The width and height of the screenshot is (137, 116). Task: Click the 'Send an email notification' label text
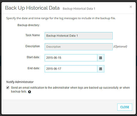pos(70,90)
